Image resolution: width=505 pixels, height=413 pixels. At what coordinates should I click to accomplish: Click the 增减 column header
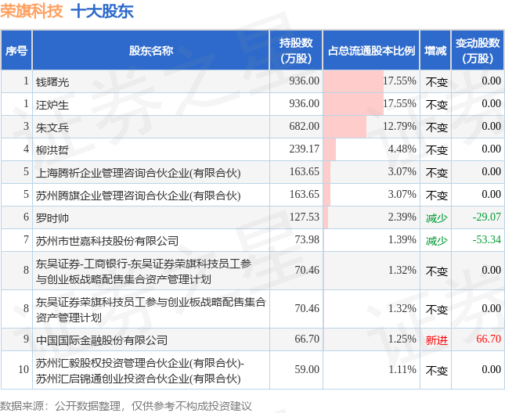(x=435, y=51)
